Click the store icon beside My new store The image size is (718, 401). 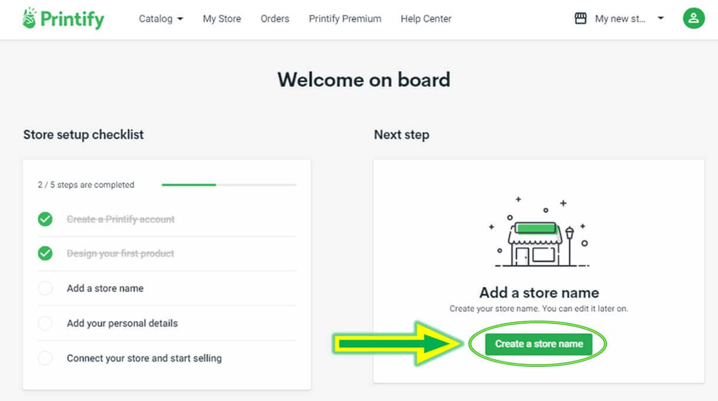[580, 18]
